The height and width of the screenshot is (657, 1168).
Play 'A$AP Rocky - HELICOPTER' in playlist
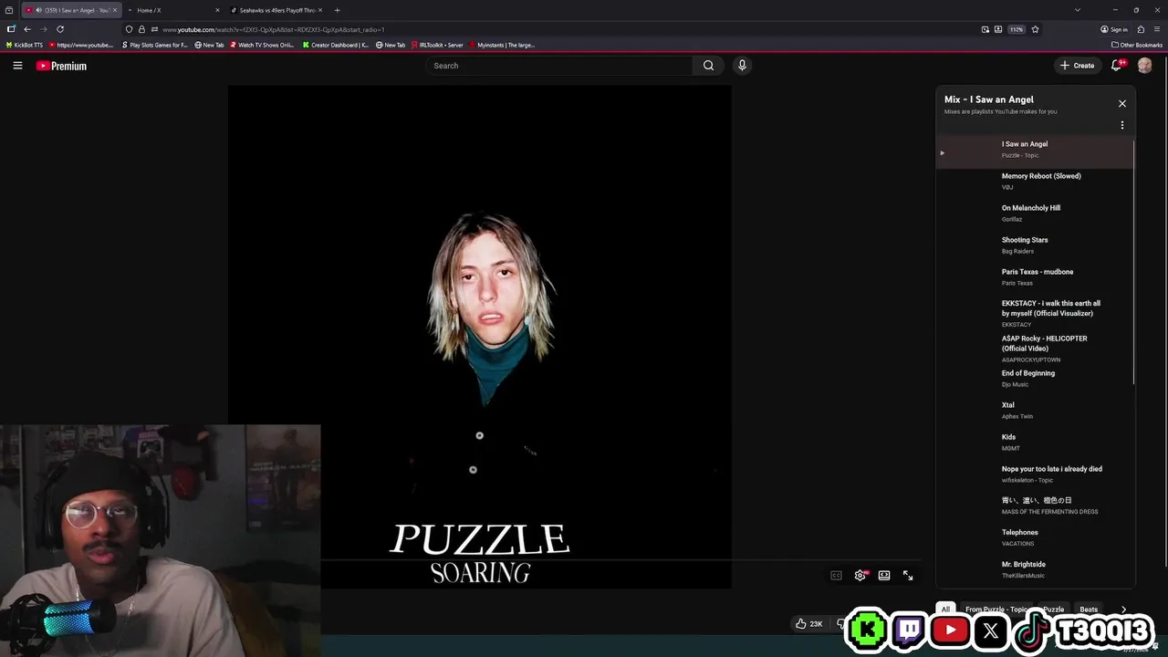[1037, 348]
